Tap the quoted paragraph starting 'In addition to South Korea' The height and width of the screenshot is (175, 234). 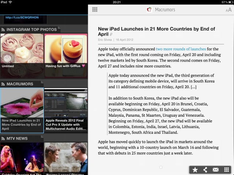160,115
